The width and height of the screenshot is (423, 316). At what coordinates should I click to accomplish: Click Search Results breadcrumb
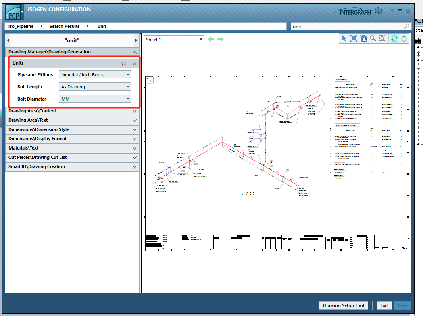(65, 26)
